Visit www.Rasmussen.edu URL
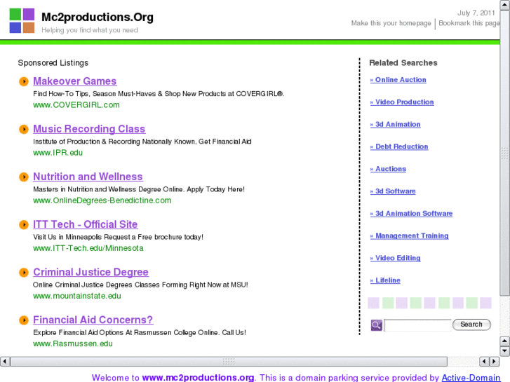 (73, 344)
